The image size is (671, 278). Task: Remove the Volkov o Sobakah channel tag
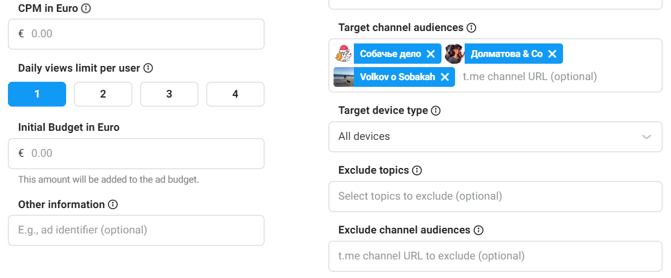[445, 77]
